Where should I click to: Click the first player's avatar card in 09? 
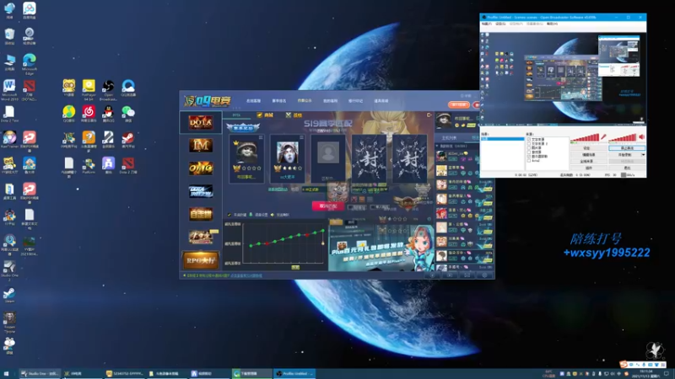(x=246, y=158)
